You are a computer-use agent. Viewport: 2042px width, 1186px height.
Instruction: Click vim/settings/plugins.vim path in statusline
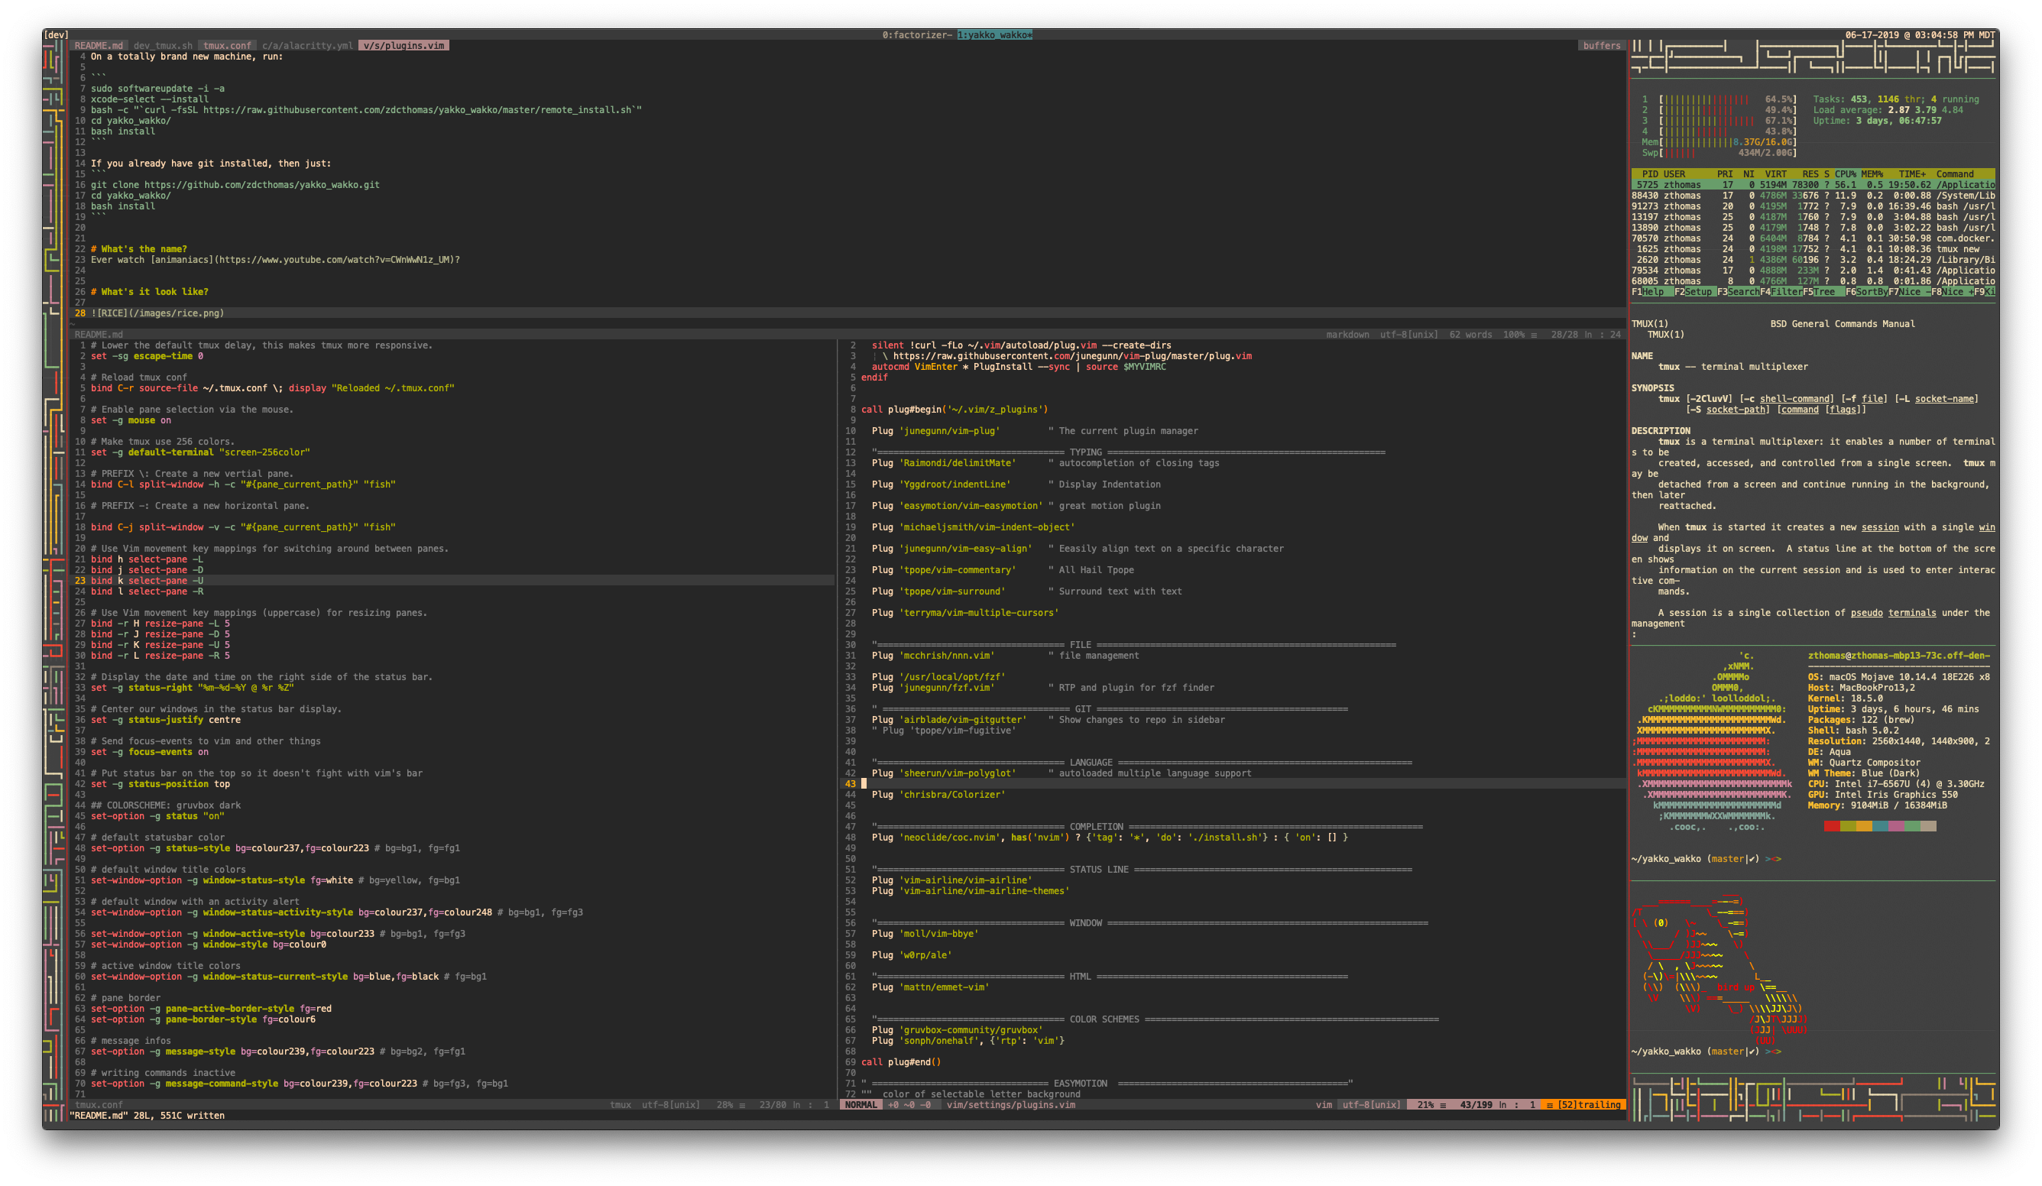tap(1010, 1105)
